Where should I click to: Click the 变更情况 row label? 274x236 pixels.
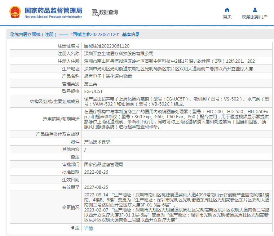coord(71,208)
